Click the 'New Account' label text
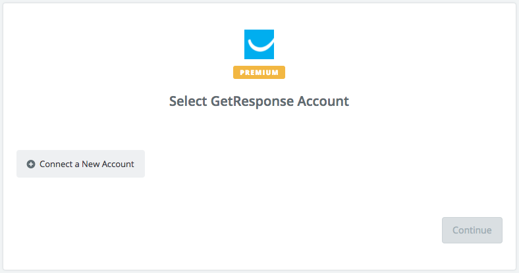519x273 pixels. pyautogui.click(x=107, y=164)
